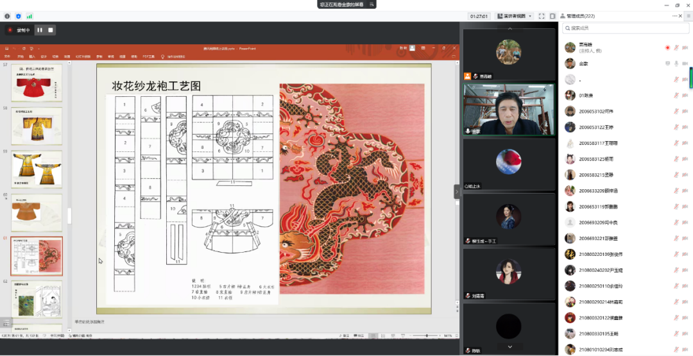Click the 搜索成员 search field
This screenshot has height=356, width=693.
[626, 28]
